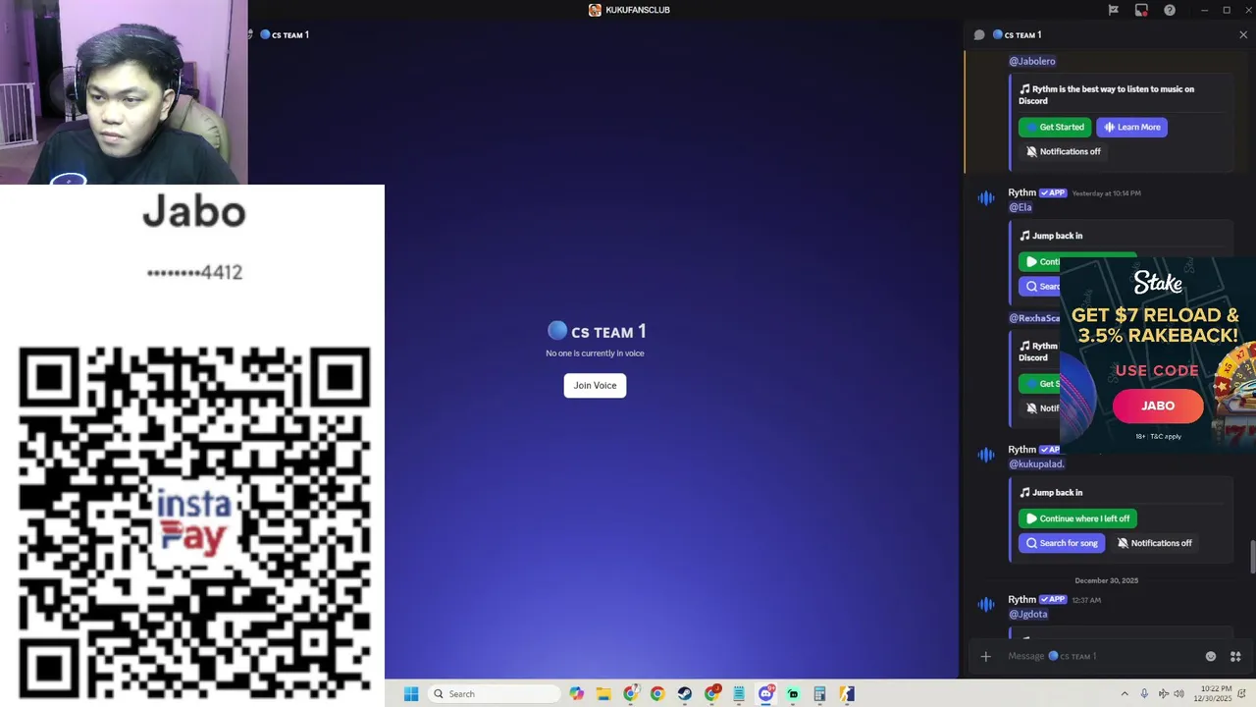Open the last yellow-blue taskbar app icon

[847, 694]
